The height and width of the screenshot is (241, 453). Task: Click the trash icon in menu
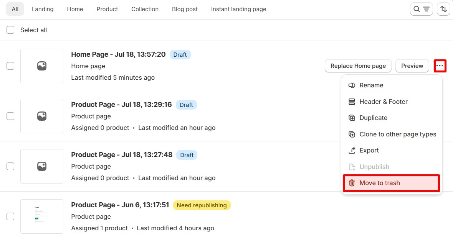[352, 183]
